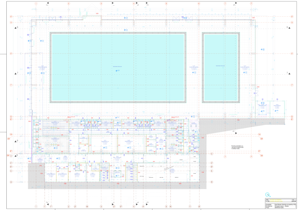Image resolution: width=298 pixels, height=210 pixels.
Task: Click grid bubble 1A on left side
Action: click(11, 134)
